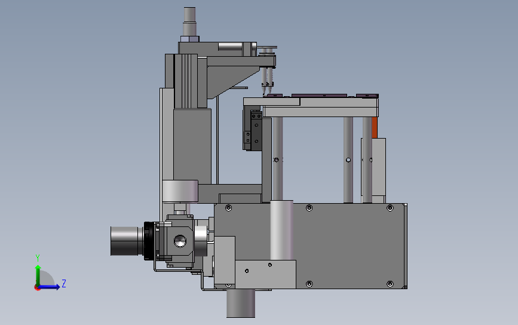The height and width of the screenshot is (325, 518).
Task: Select the Y axis label on the triad
Action: point(38,258)
